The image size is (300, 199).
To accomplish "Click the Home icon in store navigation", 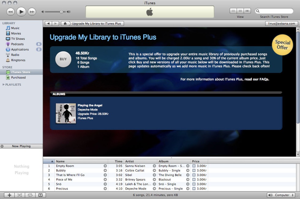I will (65, 24).
